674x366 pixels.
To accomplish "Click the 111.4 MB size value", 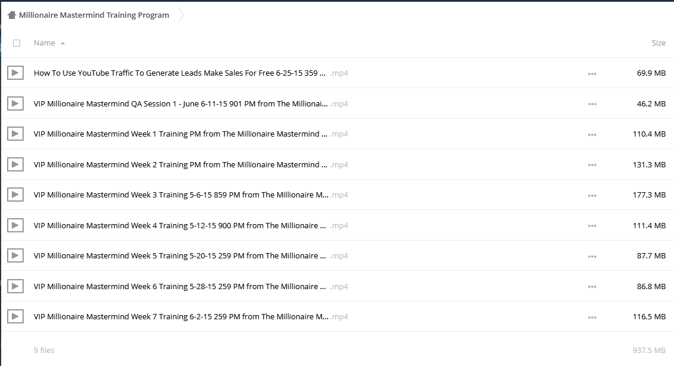I will [x=649, y=226].
